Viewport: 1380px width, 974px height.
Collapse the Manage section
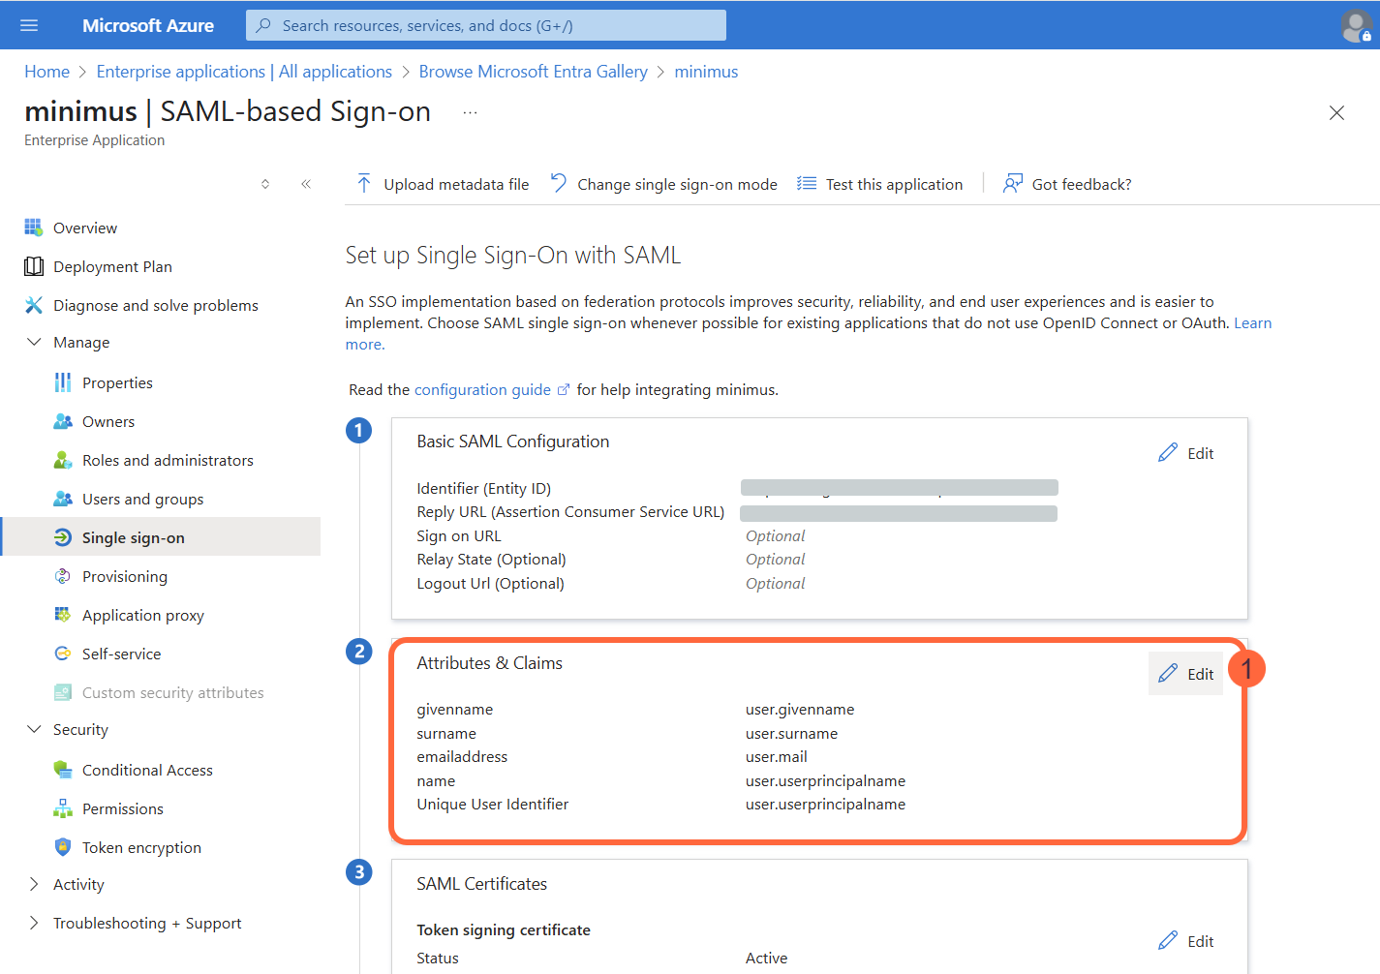[35, 342]
